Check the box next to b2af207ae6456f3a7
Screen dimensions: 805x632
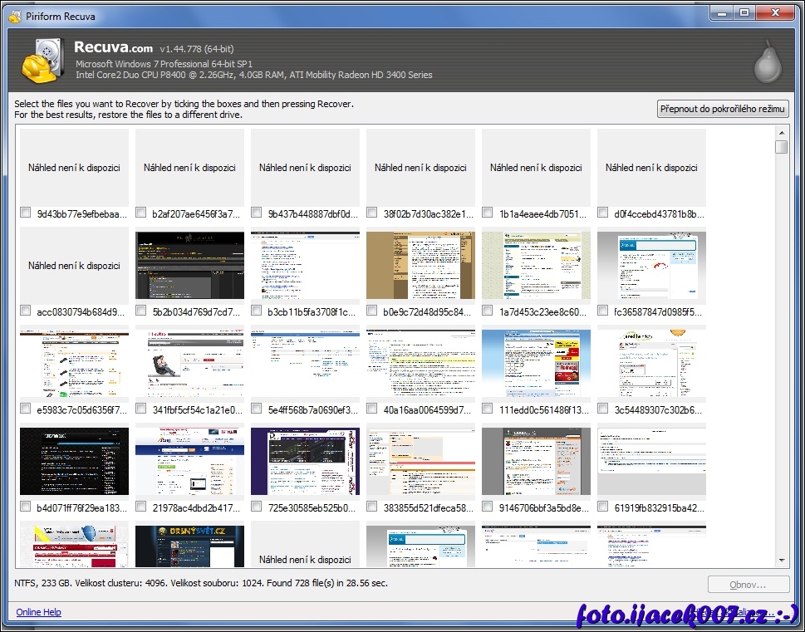(x=141, y=213)
